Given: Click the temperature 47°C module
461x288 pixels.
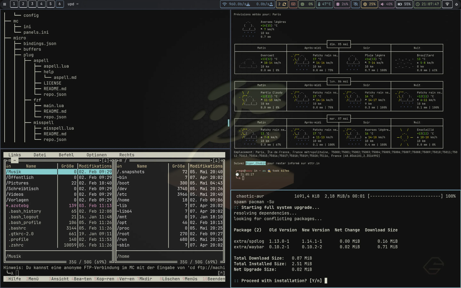Looking at the screenshot, I should point(324,4).
